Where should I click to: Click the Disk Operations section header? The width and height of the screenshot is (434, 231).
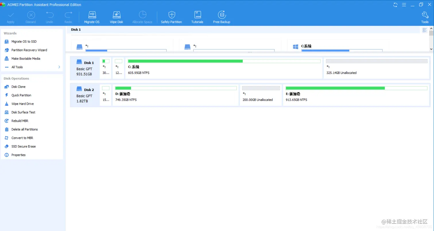[16, 78]
